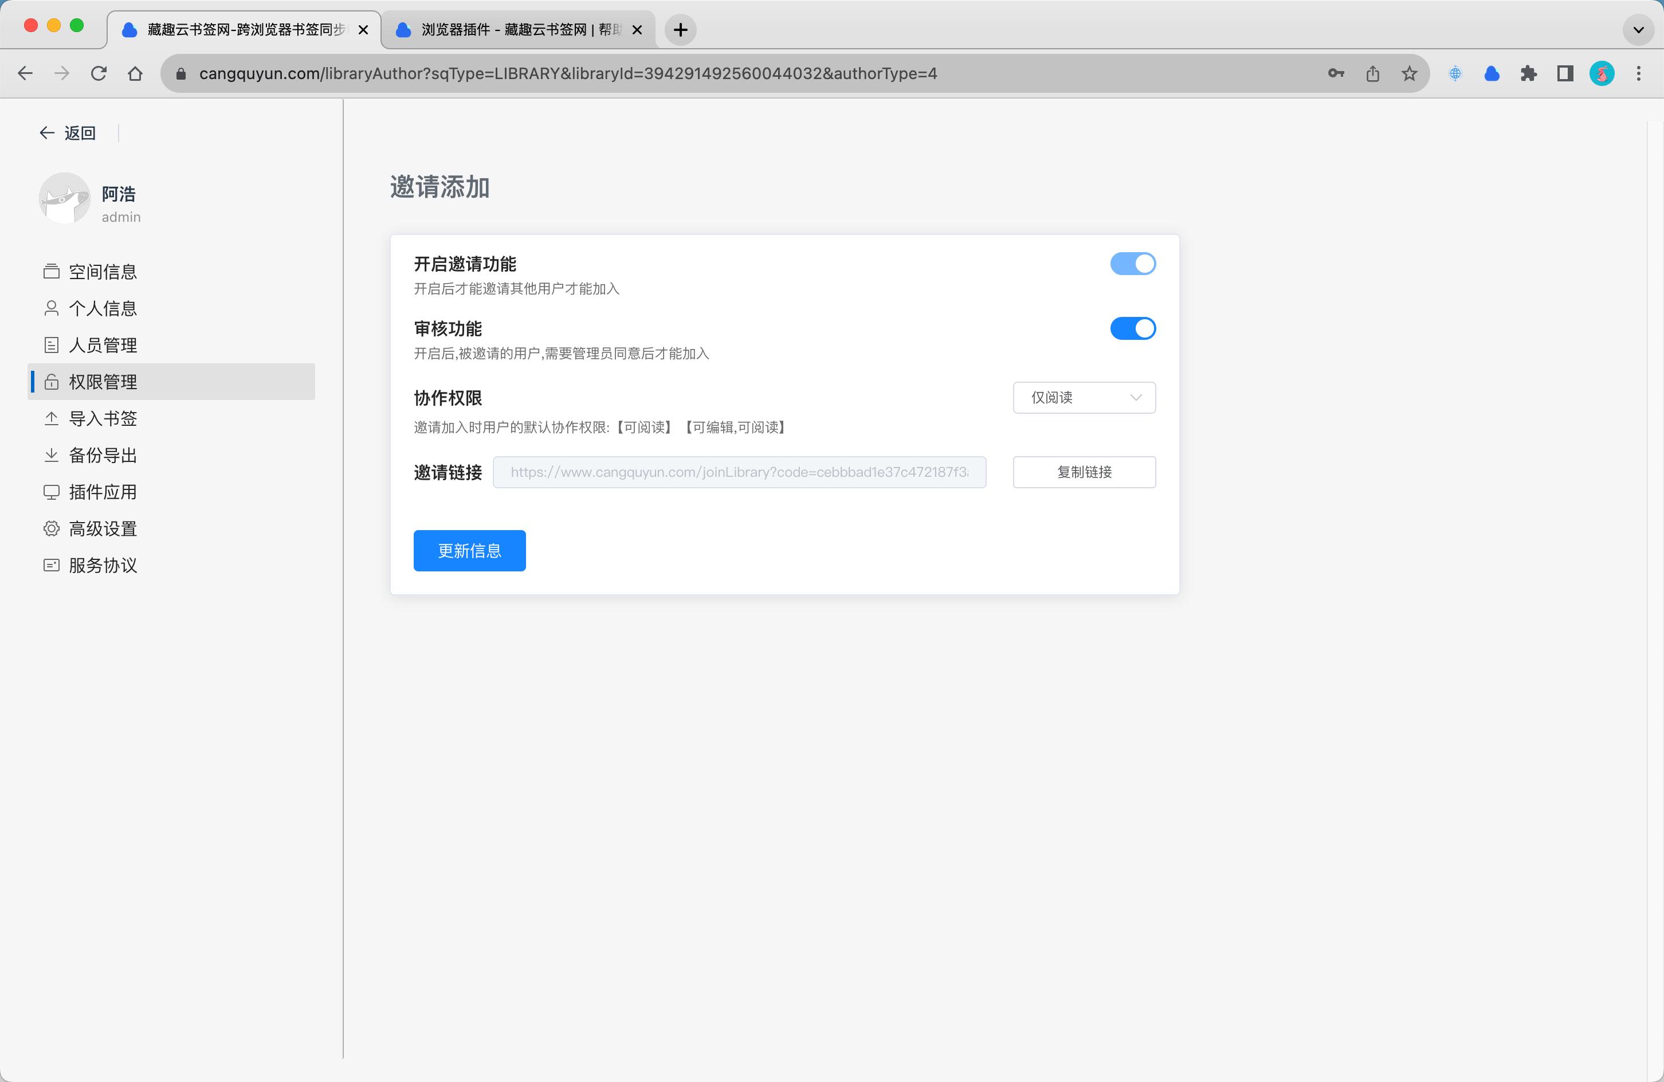1664x1082 pixels.
Task: Click the 更新信息 button
Action: pyautogui.click(x=469, y=550)
